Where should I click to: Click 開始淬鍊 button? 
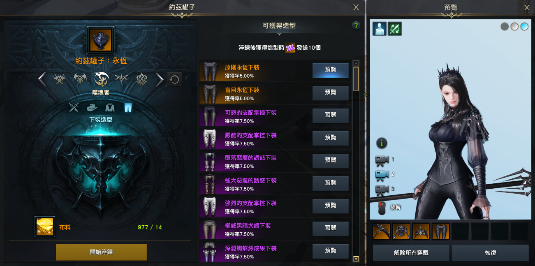[101, 252]
